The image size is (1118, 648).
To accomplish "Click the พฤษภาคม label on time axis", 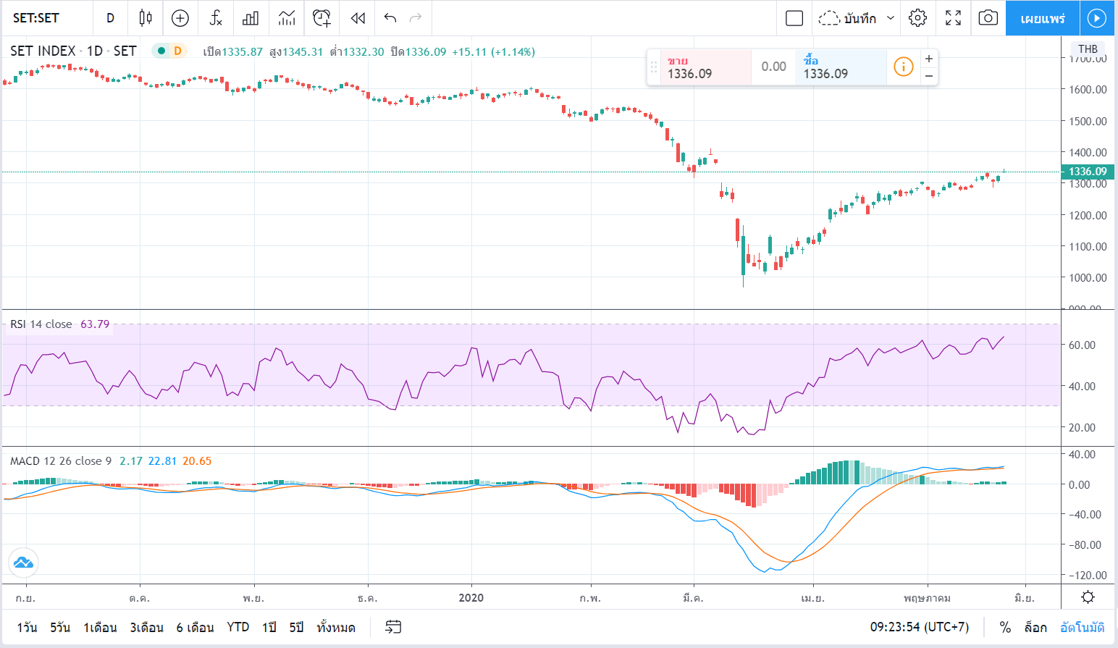I will 927,598.
